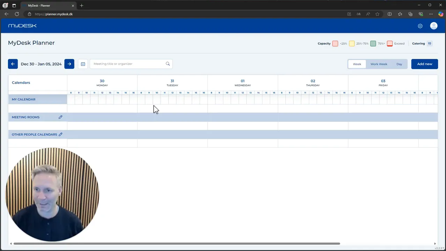Click the Add new button
Screen dimensions: 446x251
click(x=424, y=64)
